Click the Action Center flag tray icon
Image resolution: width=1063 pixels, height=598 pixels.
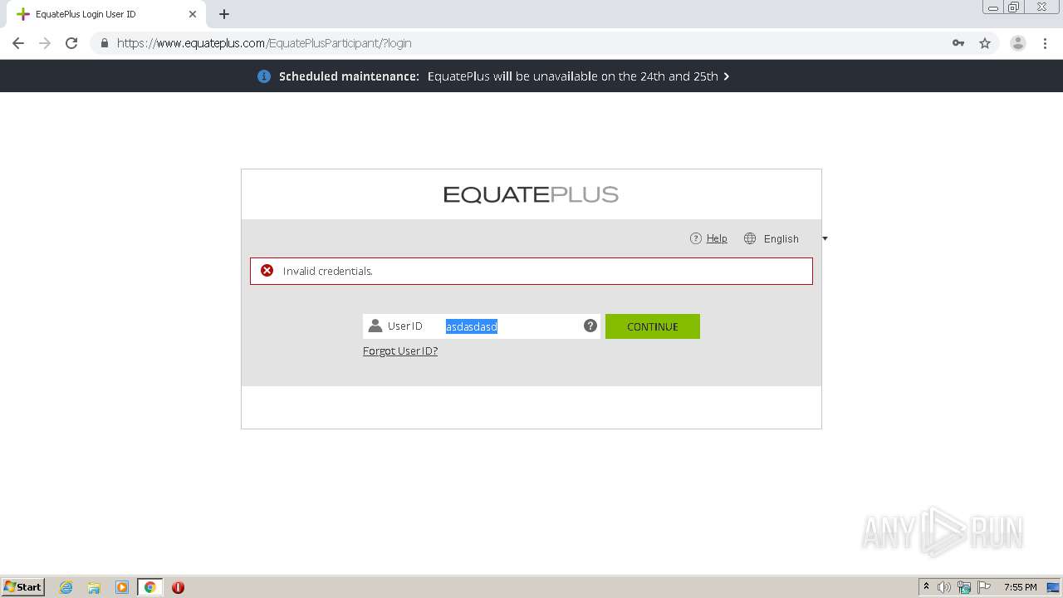pos(984,587)
